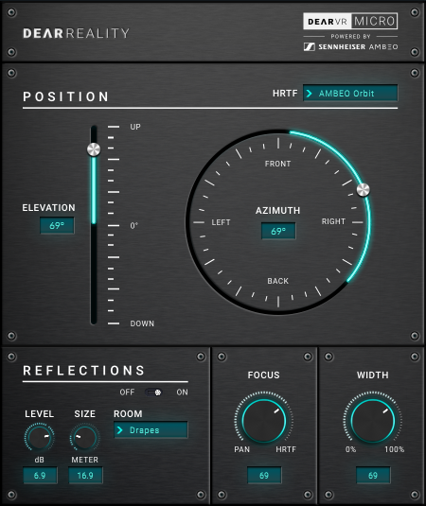This screenshot has height=506, width=426.
Task: Click the Elevation value field showing 69°
Action: click(x=57, y=225)
